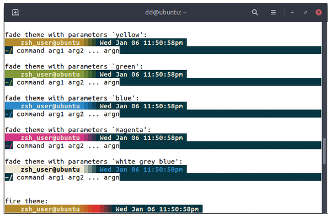The image size is (331, 217).
Task: Click command line under the magenta prompt
Action: [x=68, y=146]
